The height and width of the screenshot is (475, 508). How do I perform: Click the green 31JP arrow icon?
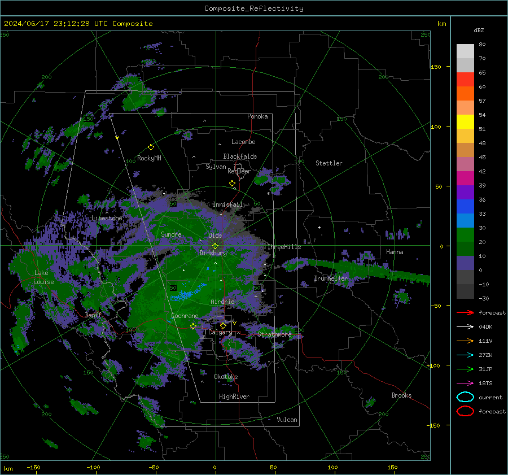tap(465, 369)
